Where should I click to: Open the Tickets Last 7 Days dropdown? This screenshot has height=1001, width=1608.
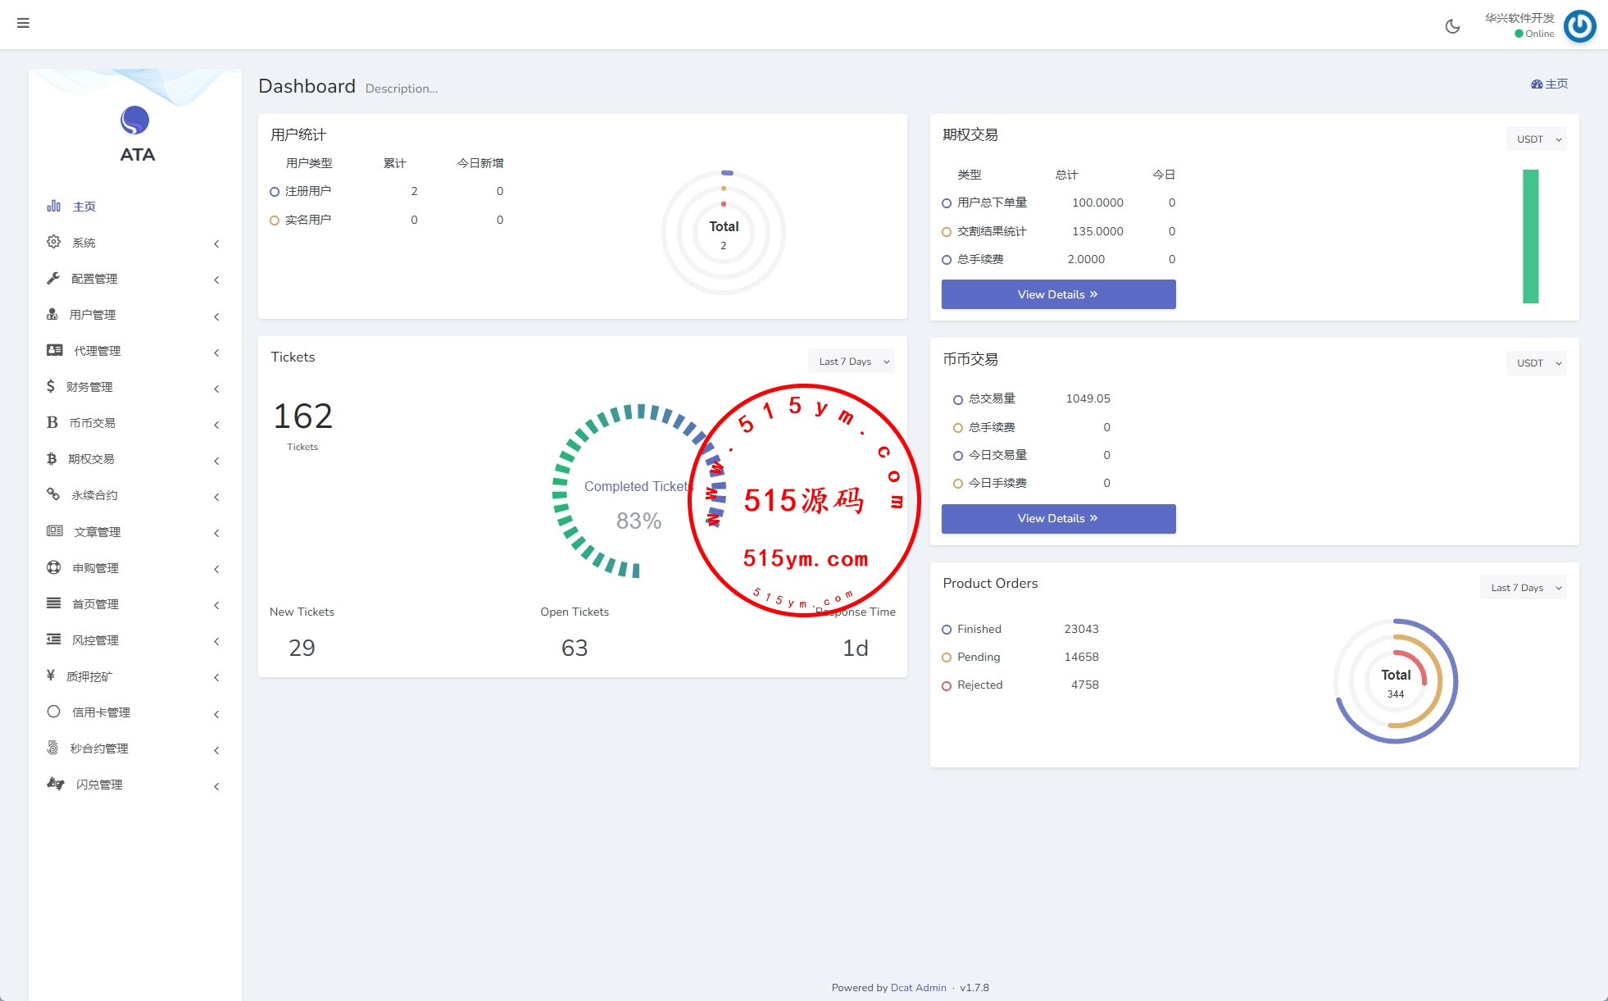pyautogui.click(x=852, y=362)
